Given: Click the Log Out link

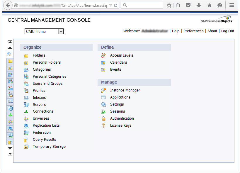Looking at the screenshot, I should point(228,31).
